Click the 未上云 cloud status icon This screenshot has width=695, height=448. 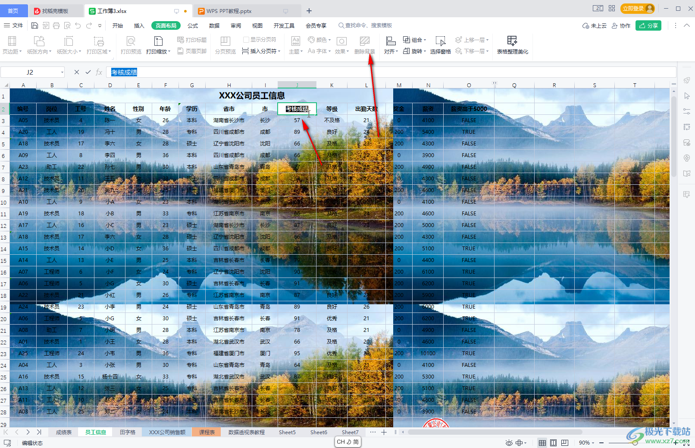tap(594, 25)
